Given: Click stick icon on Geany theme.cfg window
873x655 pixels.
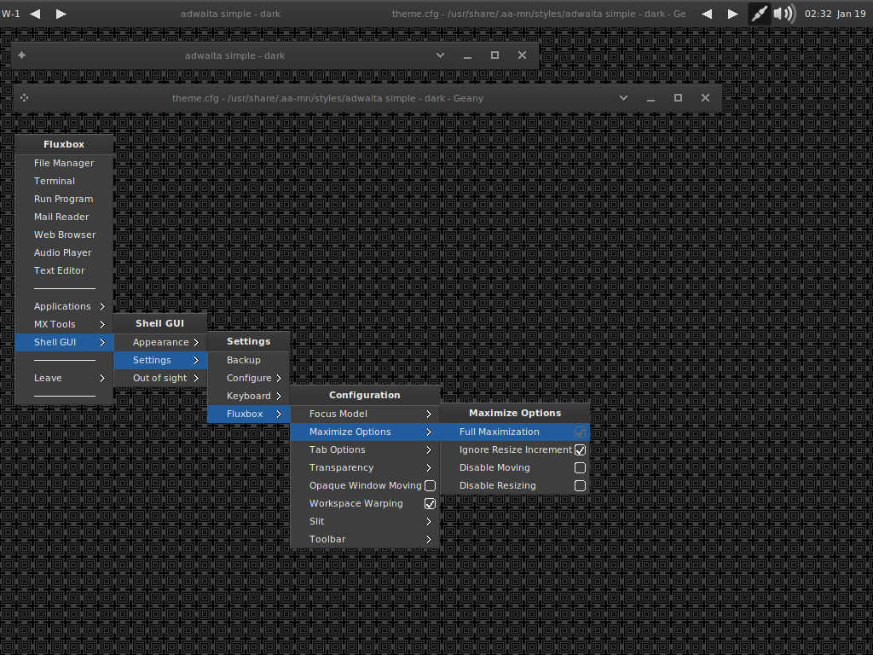Looking at the screenshot, I should coord(24,98).
